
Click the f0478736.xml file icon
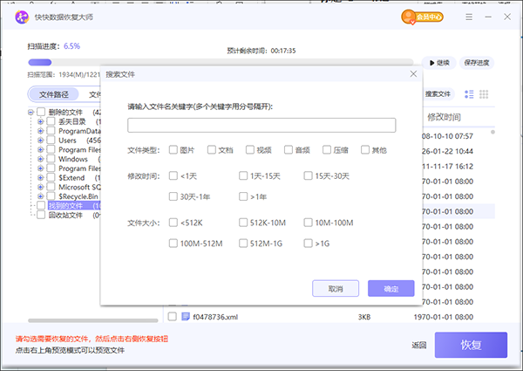(x=186, y=317)
